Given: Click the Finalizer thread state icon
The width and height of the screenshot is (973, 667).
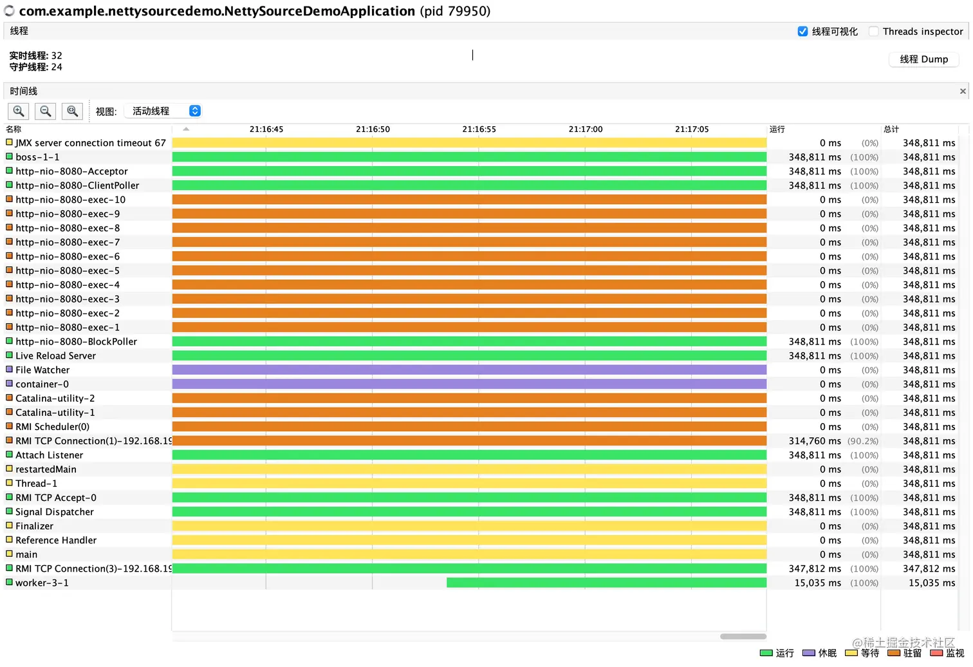Looking at the screenshot, I should (x=9, y=525).
